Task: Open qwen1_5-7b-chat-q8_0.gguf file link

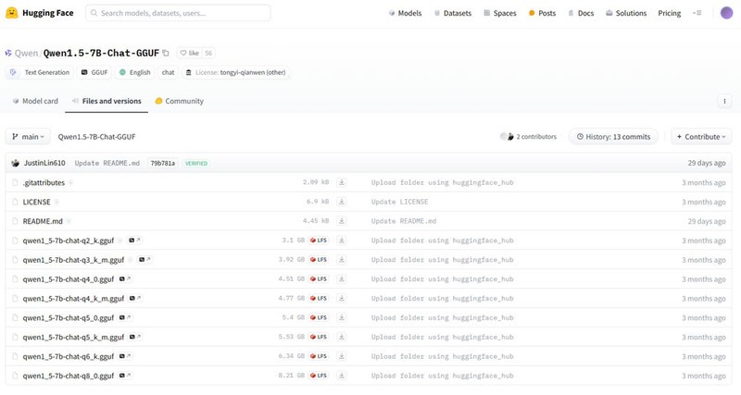Action: pos(68,376)
